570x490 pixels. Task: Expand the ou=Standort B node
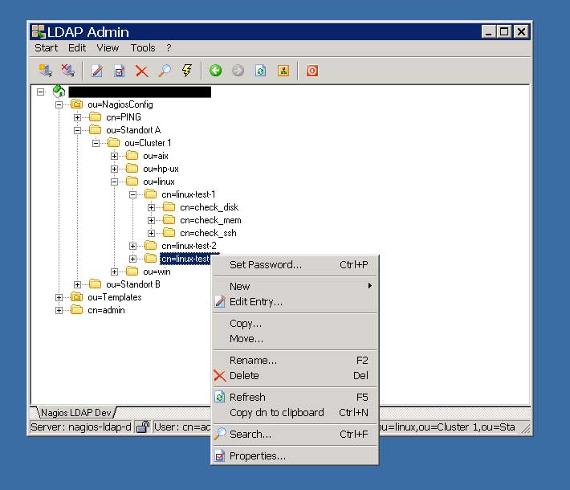click(77, 284)
